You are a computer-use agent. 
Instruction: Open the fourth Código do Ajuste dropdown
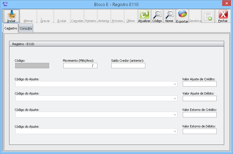175,131
